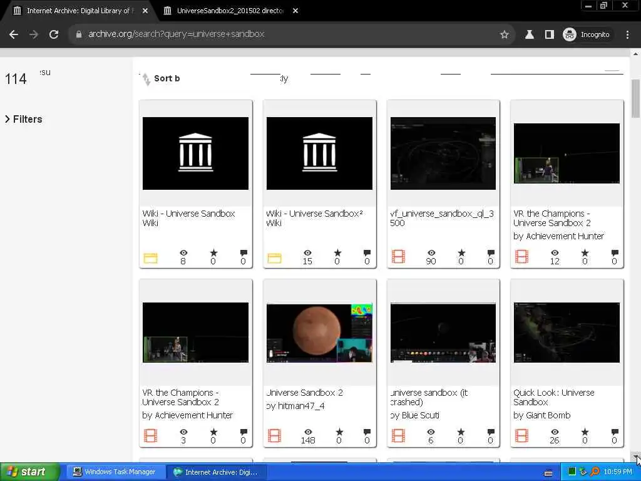Open Chrome's three-dot menu
Image resolution: width=641 pixels, height=481 pixels.
[627, 34]
